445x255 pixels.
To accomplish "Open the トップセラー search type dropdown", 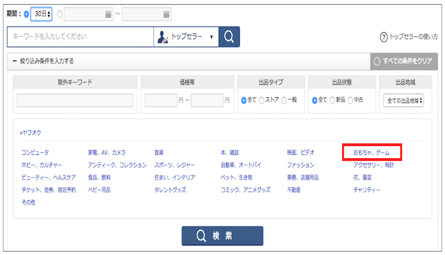I will pos(186,37).
